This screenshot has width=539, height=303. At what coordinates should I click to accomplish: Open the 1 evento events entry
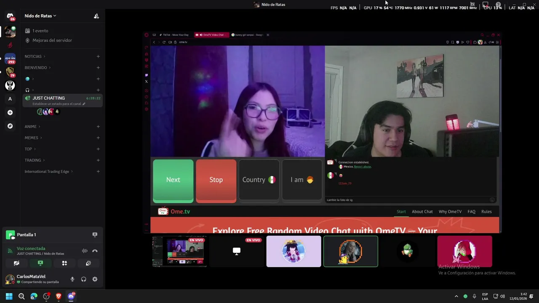pyautogui.click(x=36, y=31)
